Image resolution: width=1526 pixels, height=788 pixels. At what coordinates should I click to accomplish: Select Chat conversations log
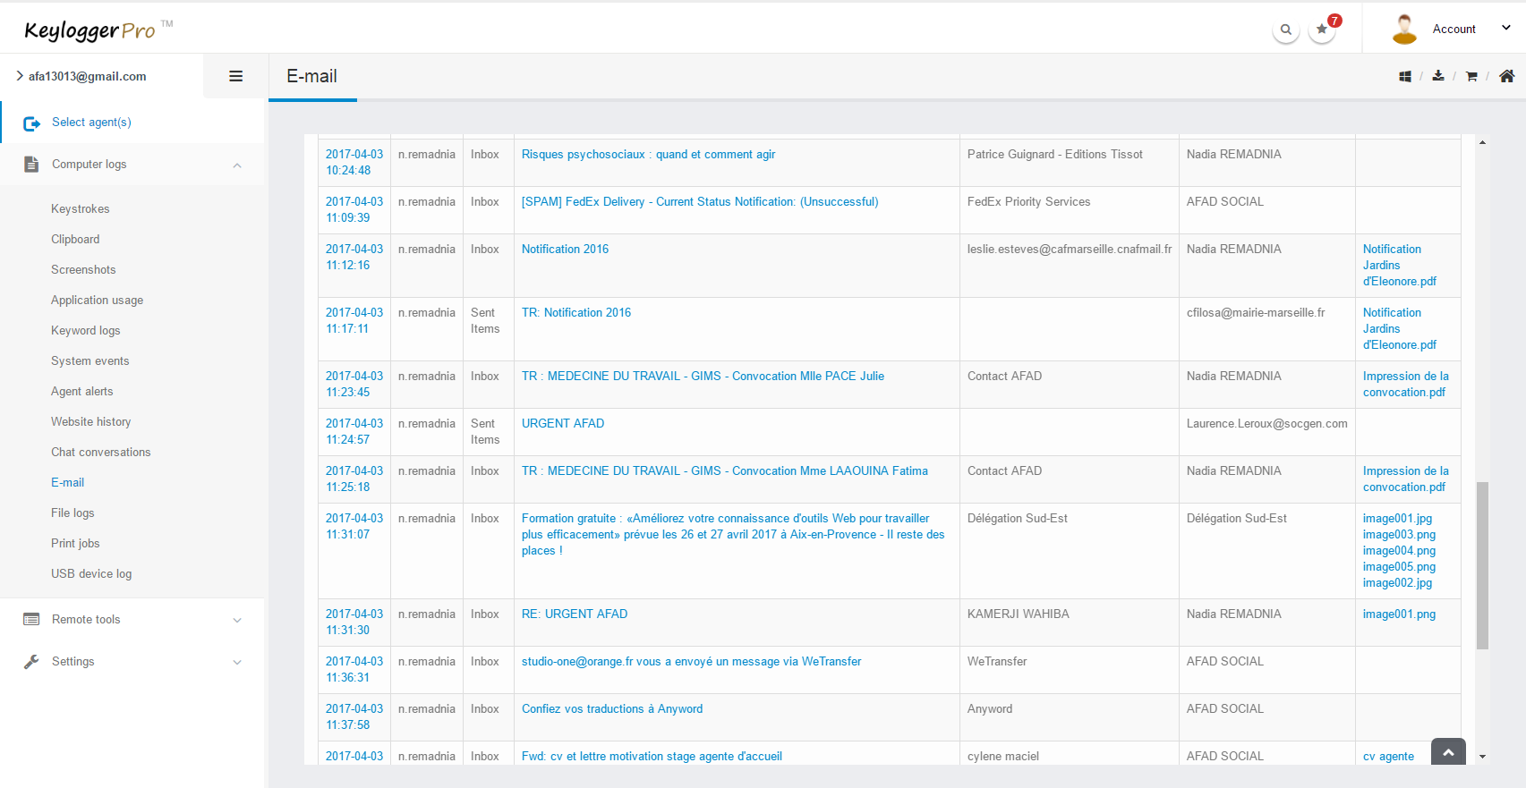tap(100, 452)
